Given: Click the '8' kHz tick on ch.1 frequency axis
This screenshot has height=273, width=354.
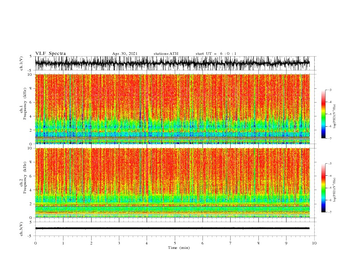Looking at the screenshot, I should [31, 88].
